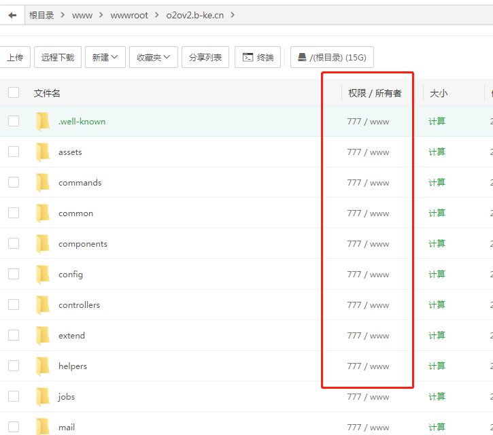Screen dimensions: 493x435
Task: Open the commands folder icon
Action: point(43,183)
